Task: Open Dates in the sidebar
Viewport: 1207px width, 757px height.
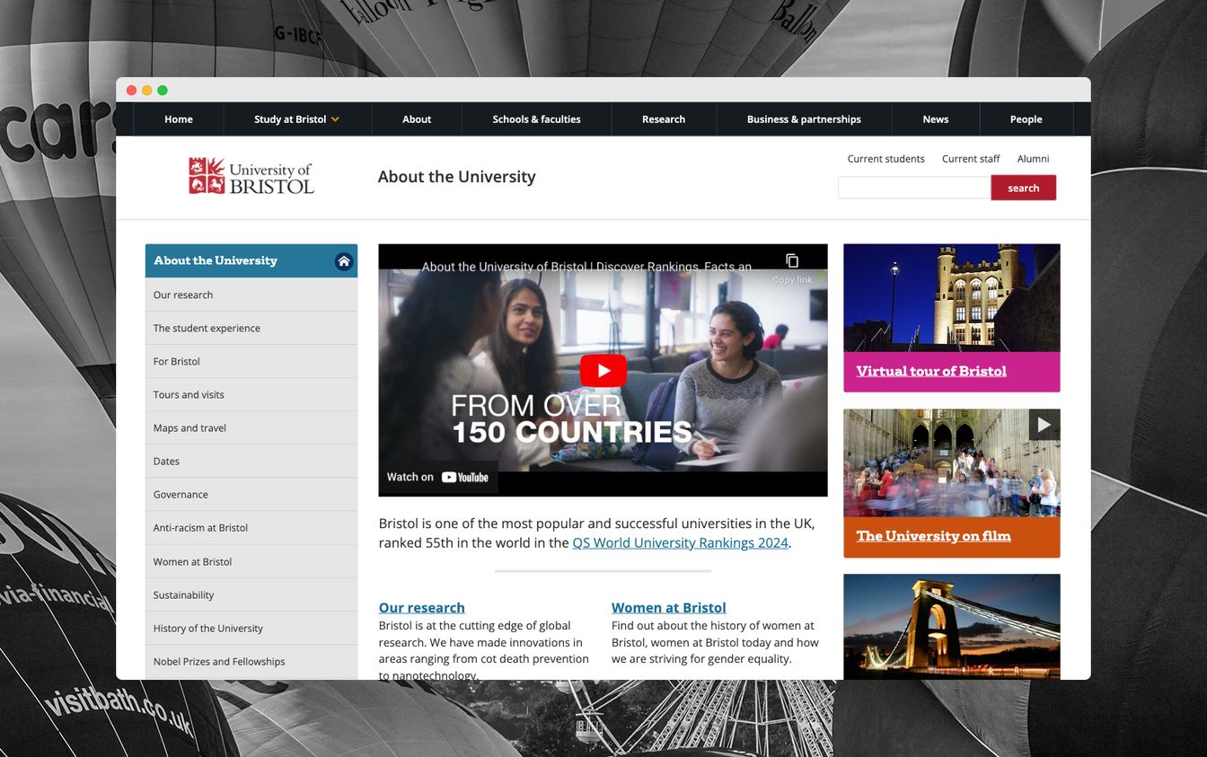Action: tap(251, 461)
